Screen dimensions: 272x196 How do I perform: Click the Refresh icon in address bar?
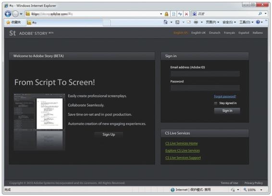coord(180,14)
